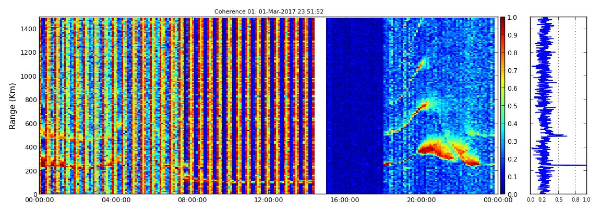Click the 0.8 colorbar label
Image resolution: width=600 pixels, height=212 pixels.
pos(512,53)
